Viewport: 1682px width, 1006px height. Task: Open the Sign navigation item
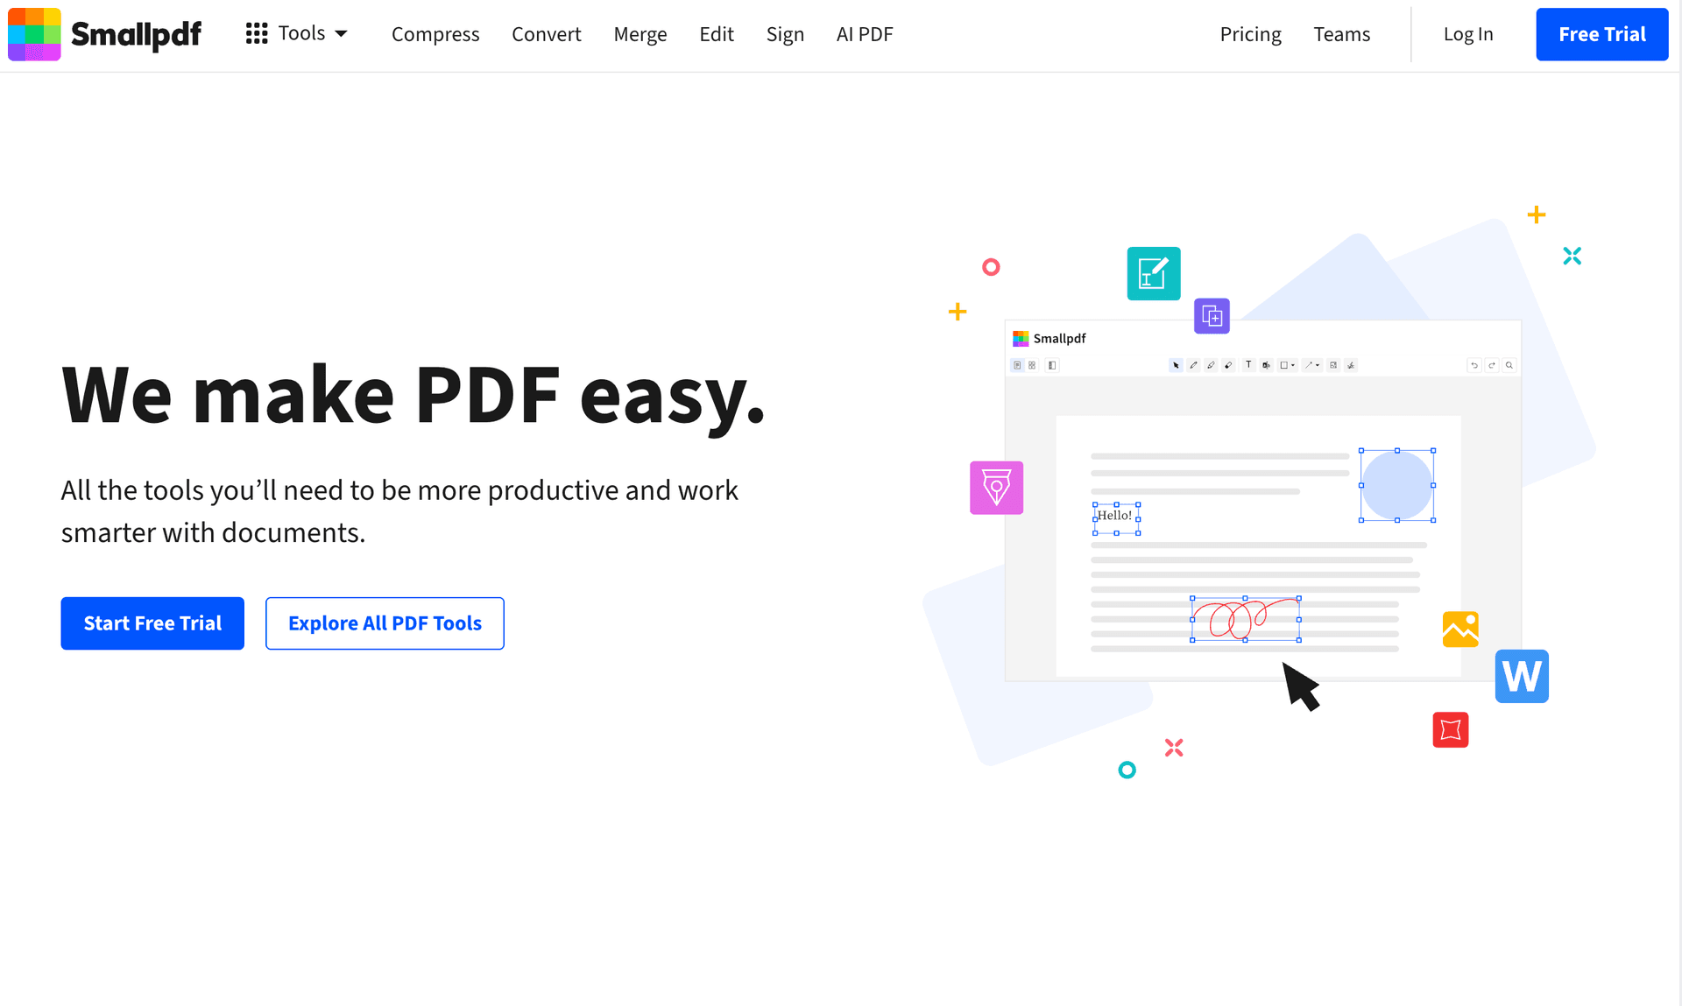pos(785,34)
